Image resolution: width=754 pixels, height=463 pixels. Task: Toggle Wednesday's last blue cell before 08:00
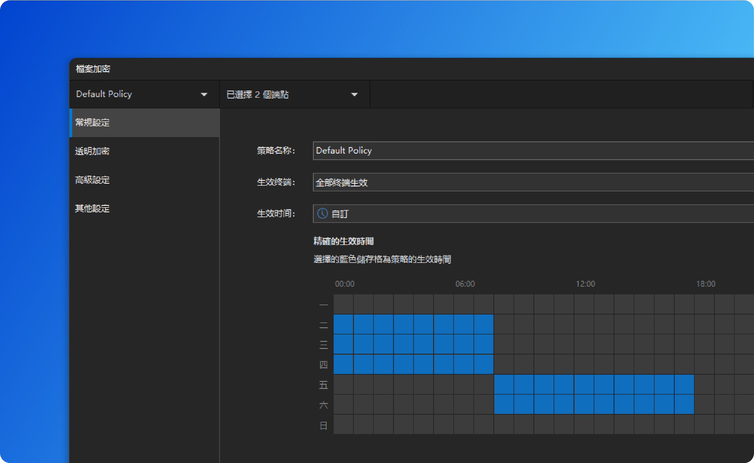[x=484, y=344]
